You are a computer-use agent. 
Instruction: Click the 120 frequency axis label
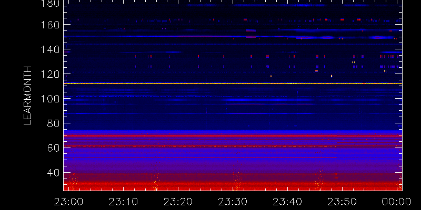click(51, 74)
